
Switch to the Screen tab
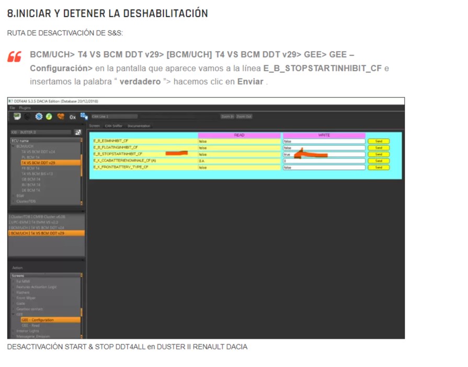click(94, 126)
